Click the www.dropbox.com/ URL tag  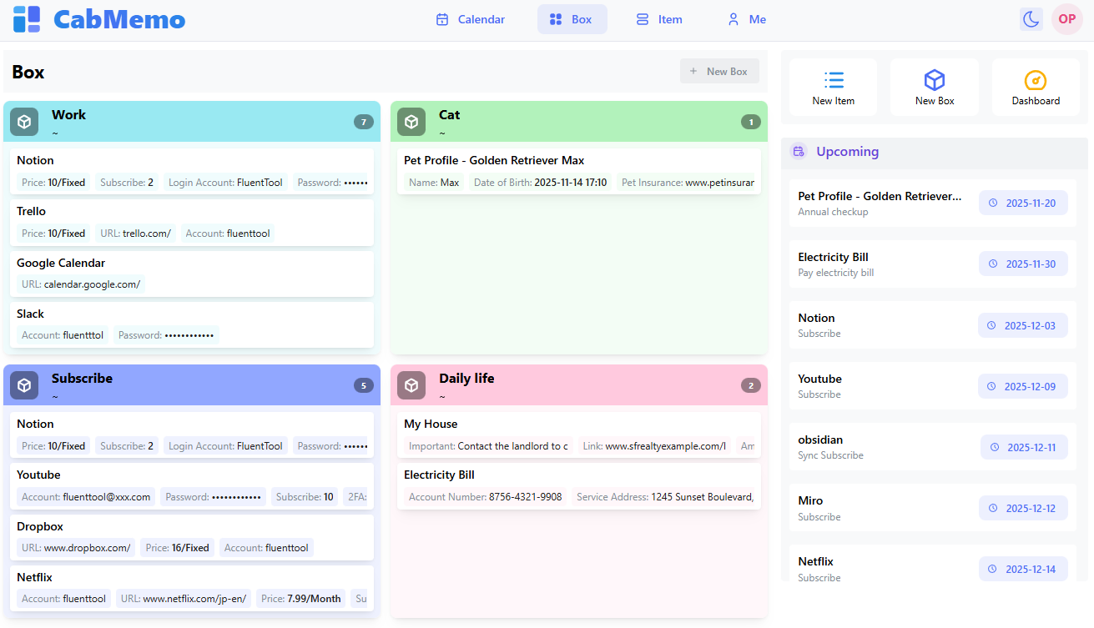point(76,548)
